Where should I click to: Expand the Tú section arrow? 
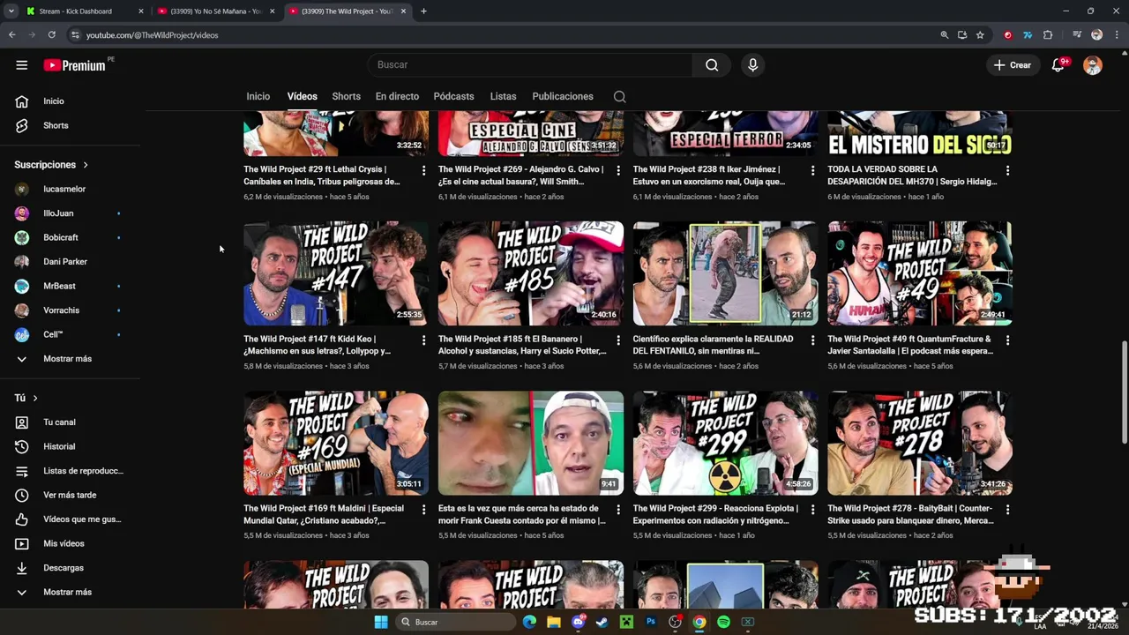point(35,398)
